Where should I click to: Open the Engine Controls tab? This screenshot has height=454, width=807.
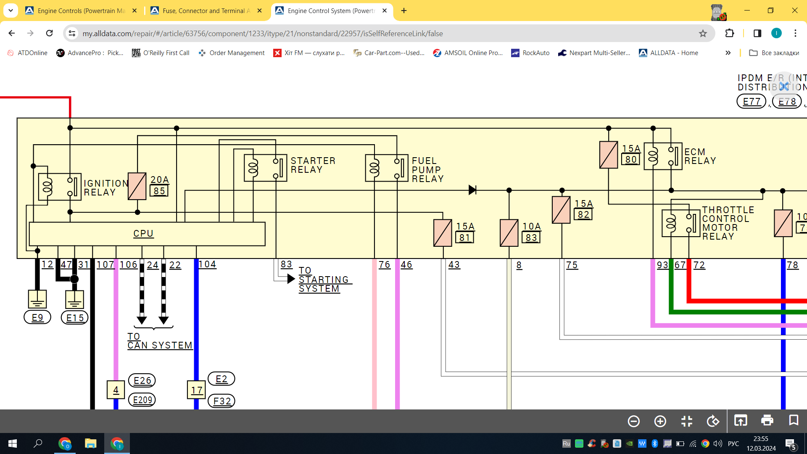82,11
